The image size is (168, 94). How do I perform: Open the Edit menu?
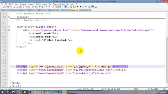6,4
